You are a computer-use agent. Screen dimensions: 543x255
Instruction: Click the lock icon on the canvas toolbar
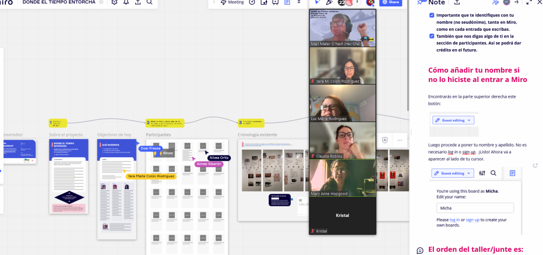coord(385,140)
